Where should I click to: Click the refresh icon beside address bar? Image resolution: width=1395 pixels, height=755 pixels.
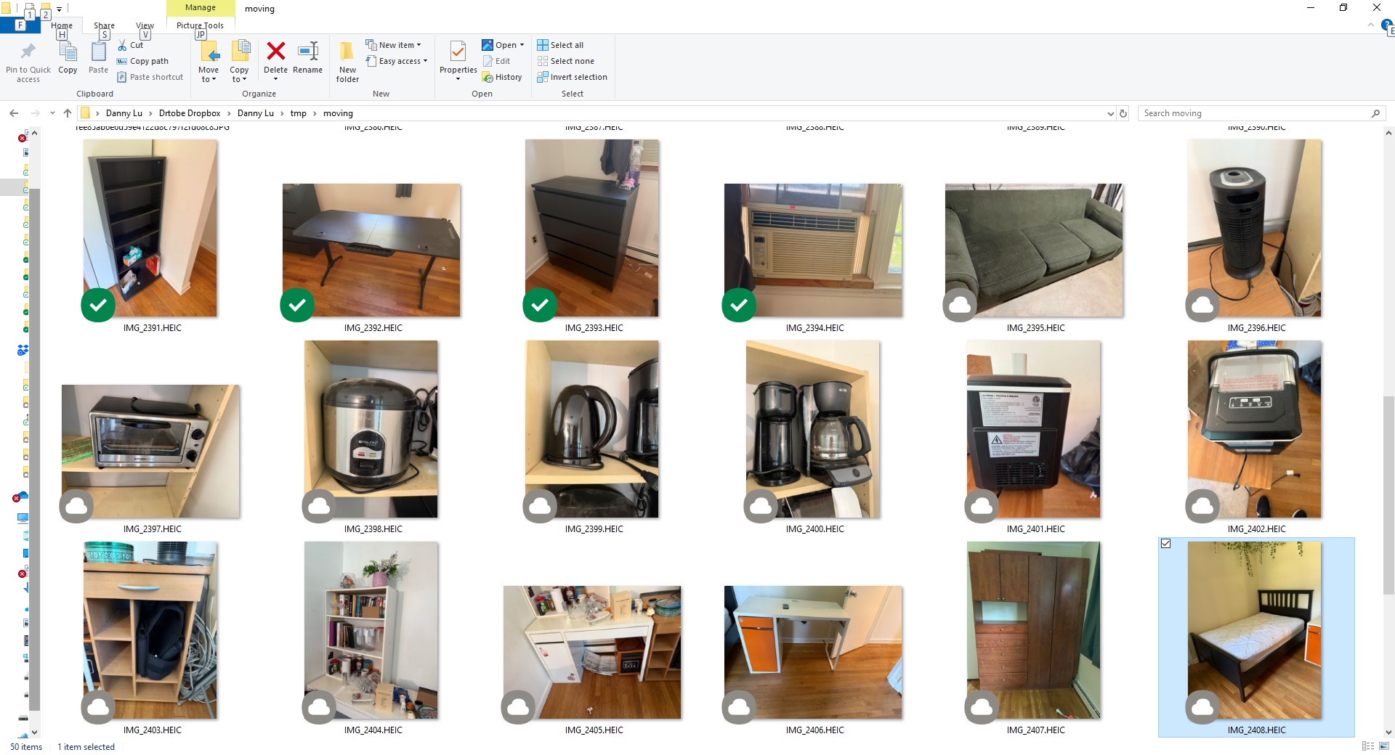(x=1123, y=113)
